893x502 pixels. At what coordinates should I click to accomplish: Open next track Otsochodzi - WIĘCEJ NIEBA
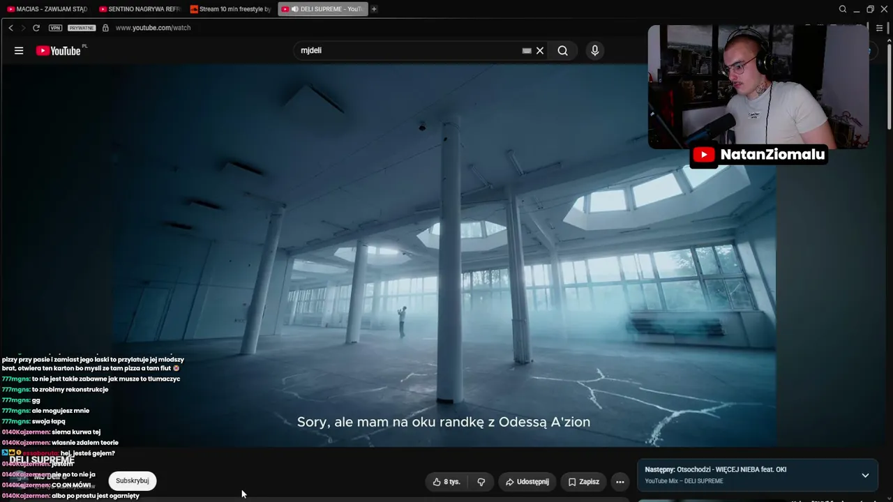coord(715,469)
